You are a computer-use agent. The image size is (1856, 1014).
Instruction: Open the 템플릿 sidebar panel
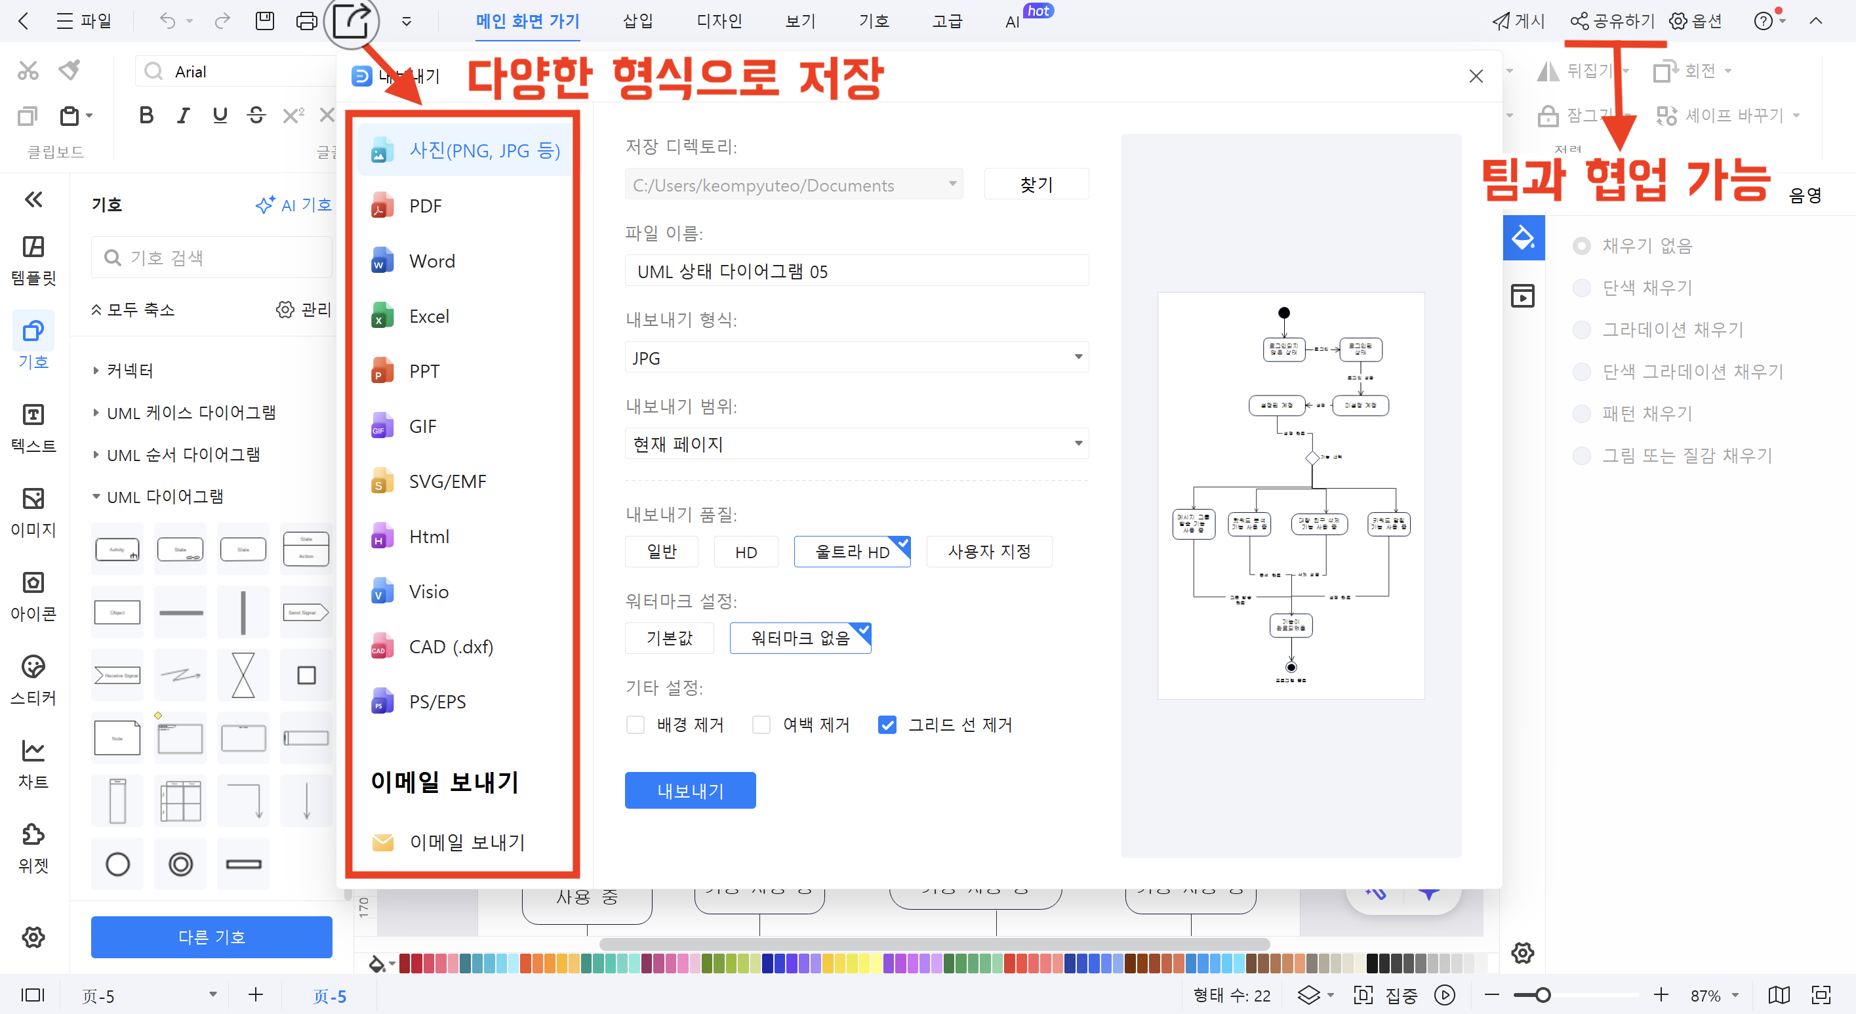click(33, 260)
